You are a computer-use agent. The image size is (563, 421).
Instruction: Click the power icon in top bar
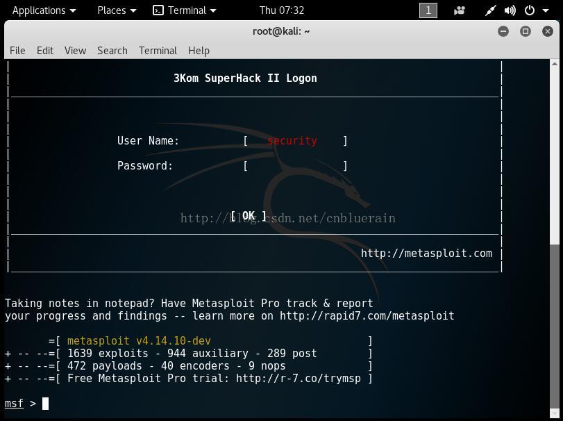(530, 10)
